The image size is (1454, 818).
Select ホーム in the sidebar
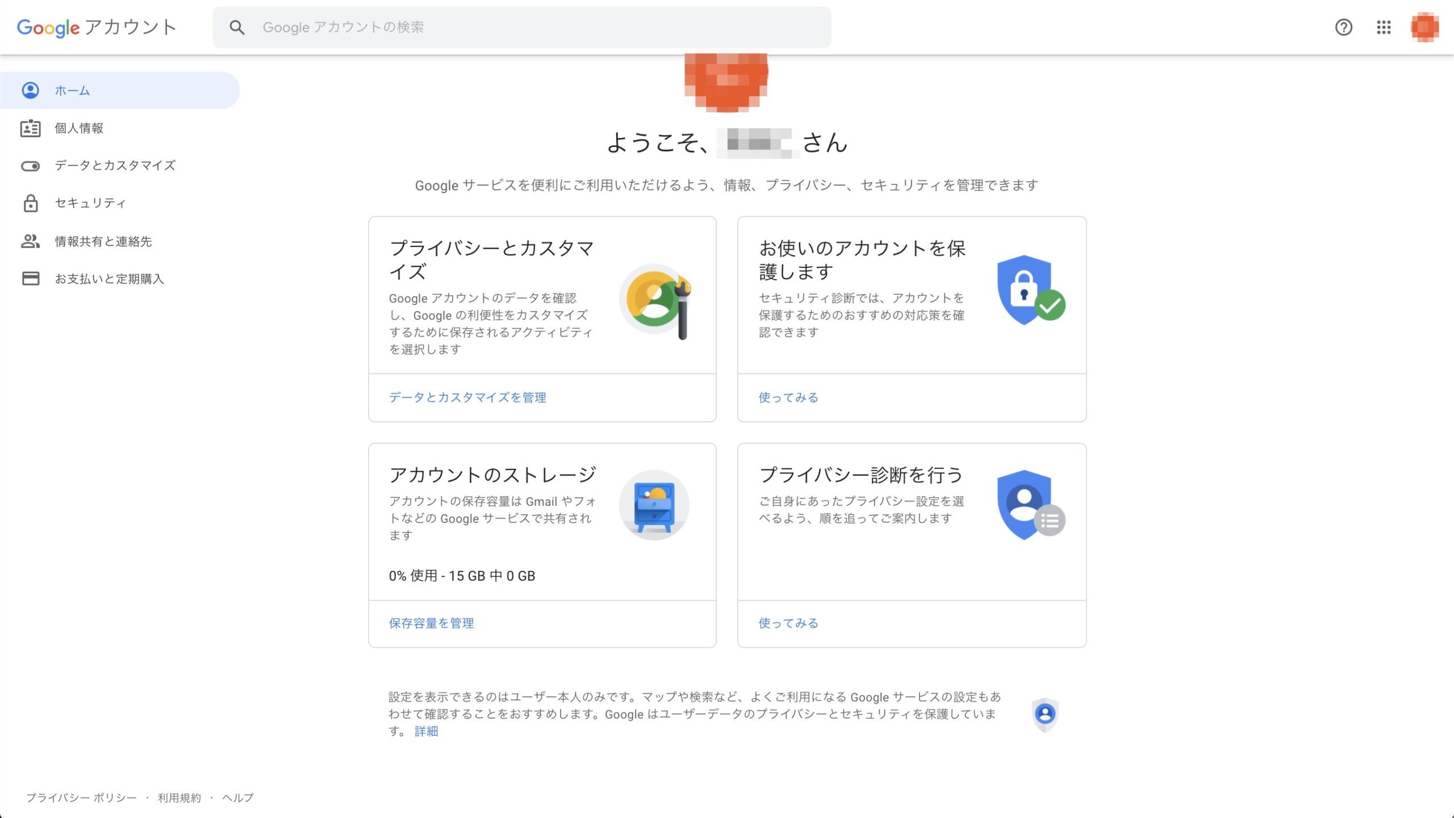(120, 90)
